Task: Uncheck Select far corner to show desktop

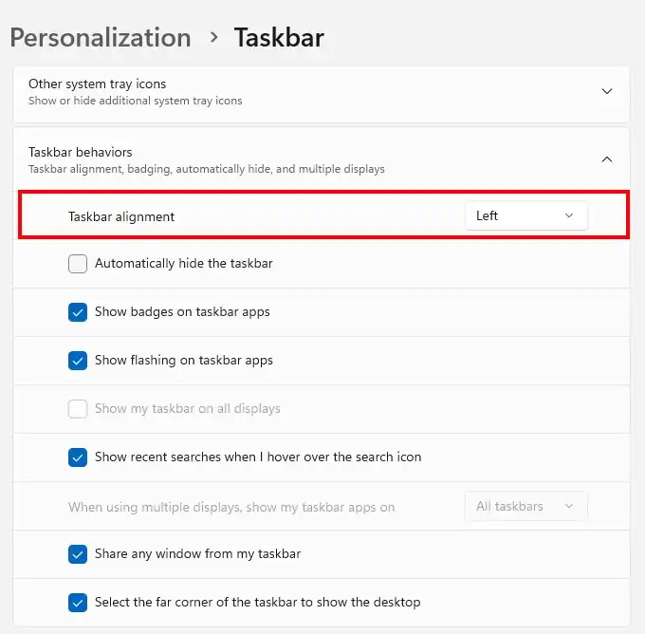Action: click(x=78, y=603)
